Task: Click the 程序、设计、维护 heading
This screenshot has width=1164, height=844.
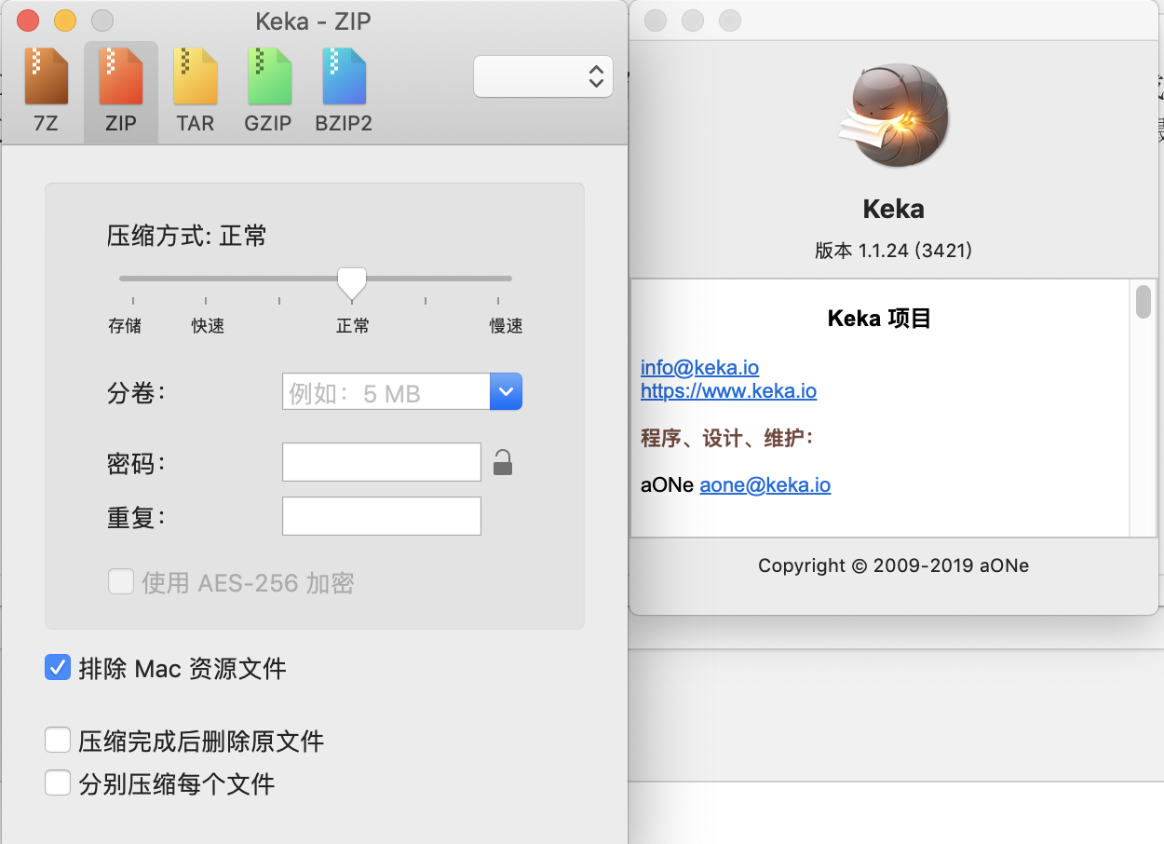Action: point(727,438)
